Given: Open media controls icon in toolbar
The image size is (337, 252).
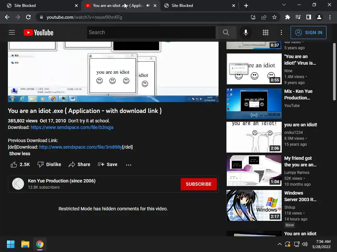Looking at the screenshot, I should pyautogui.click(x=298, y=17).
